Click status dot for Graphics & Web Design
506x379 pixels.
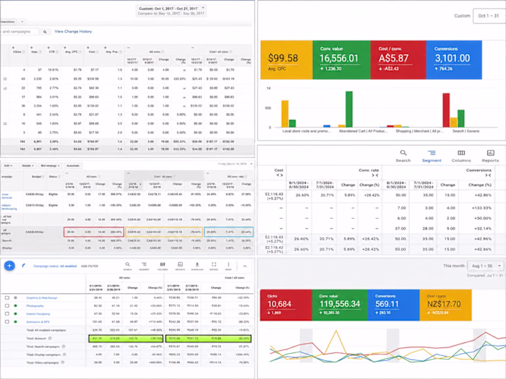(x=15, y=297)
